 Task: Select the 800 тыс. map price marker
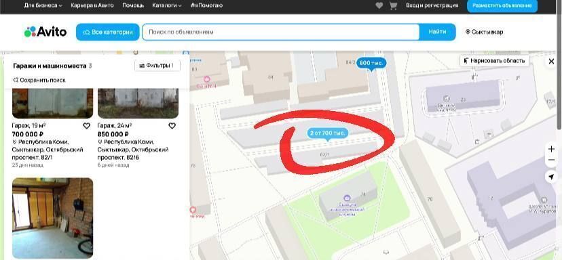click(x=372, y=63)
